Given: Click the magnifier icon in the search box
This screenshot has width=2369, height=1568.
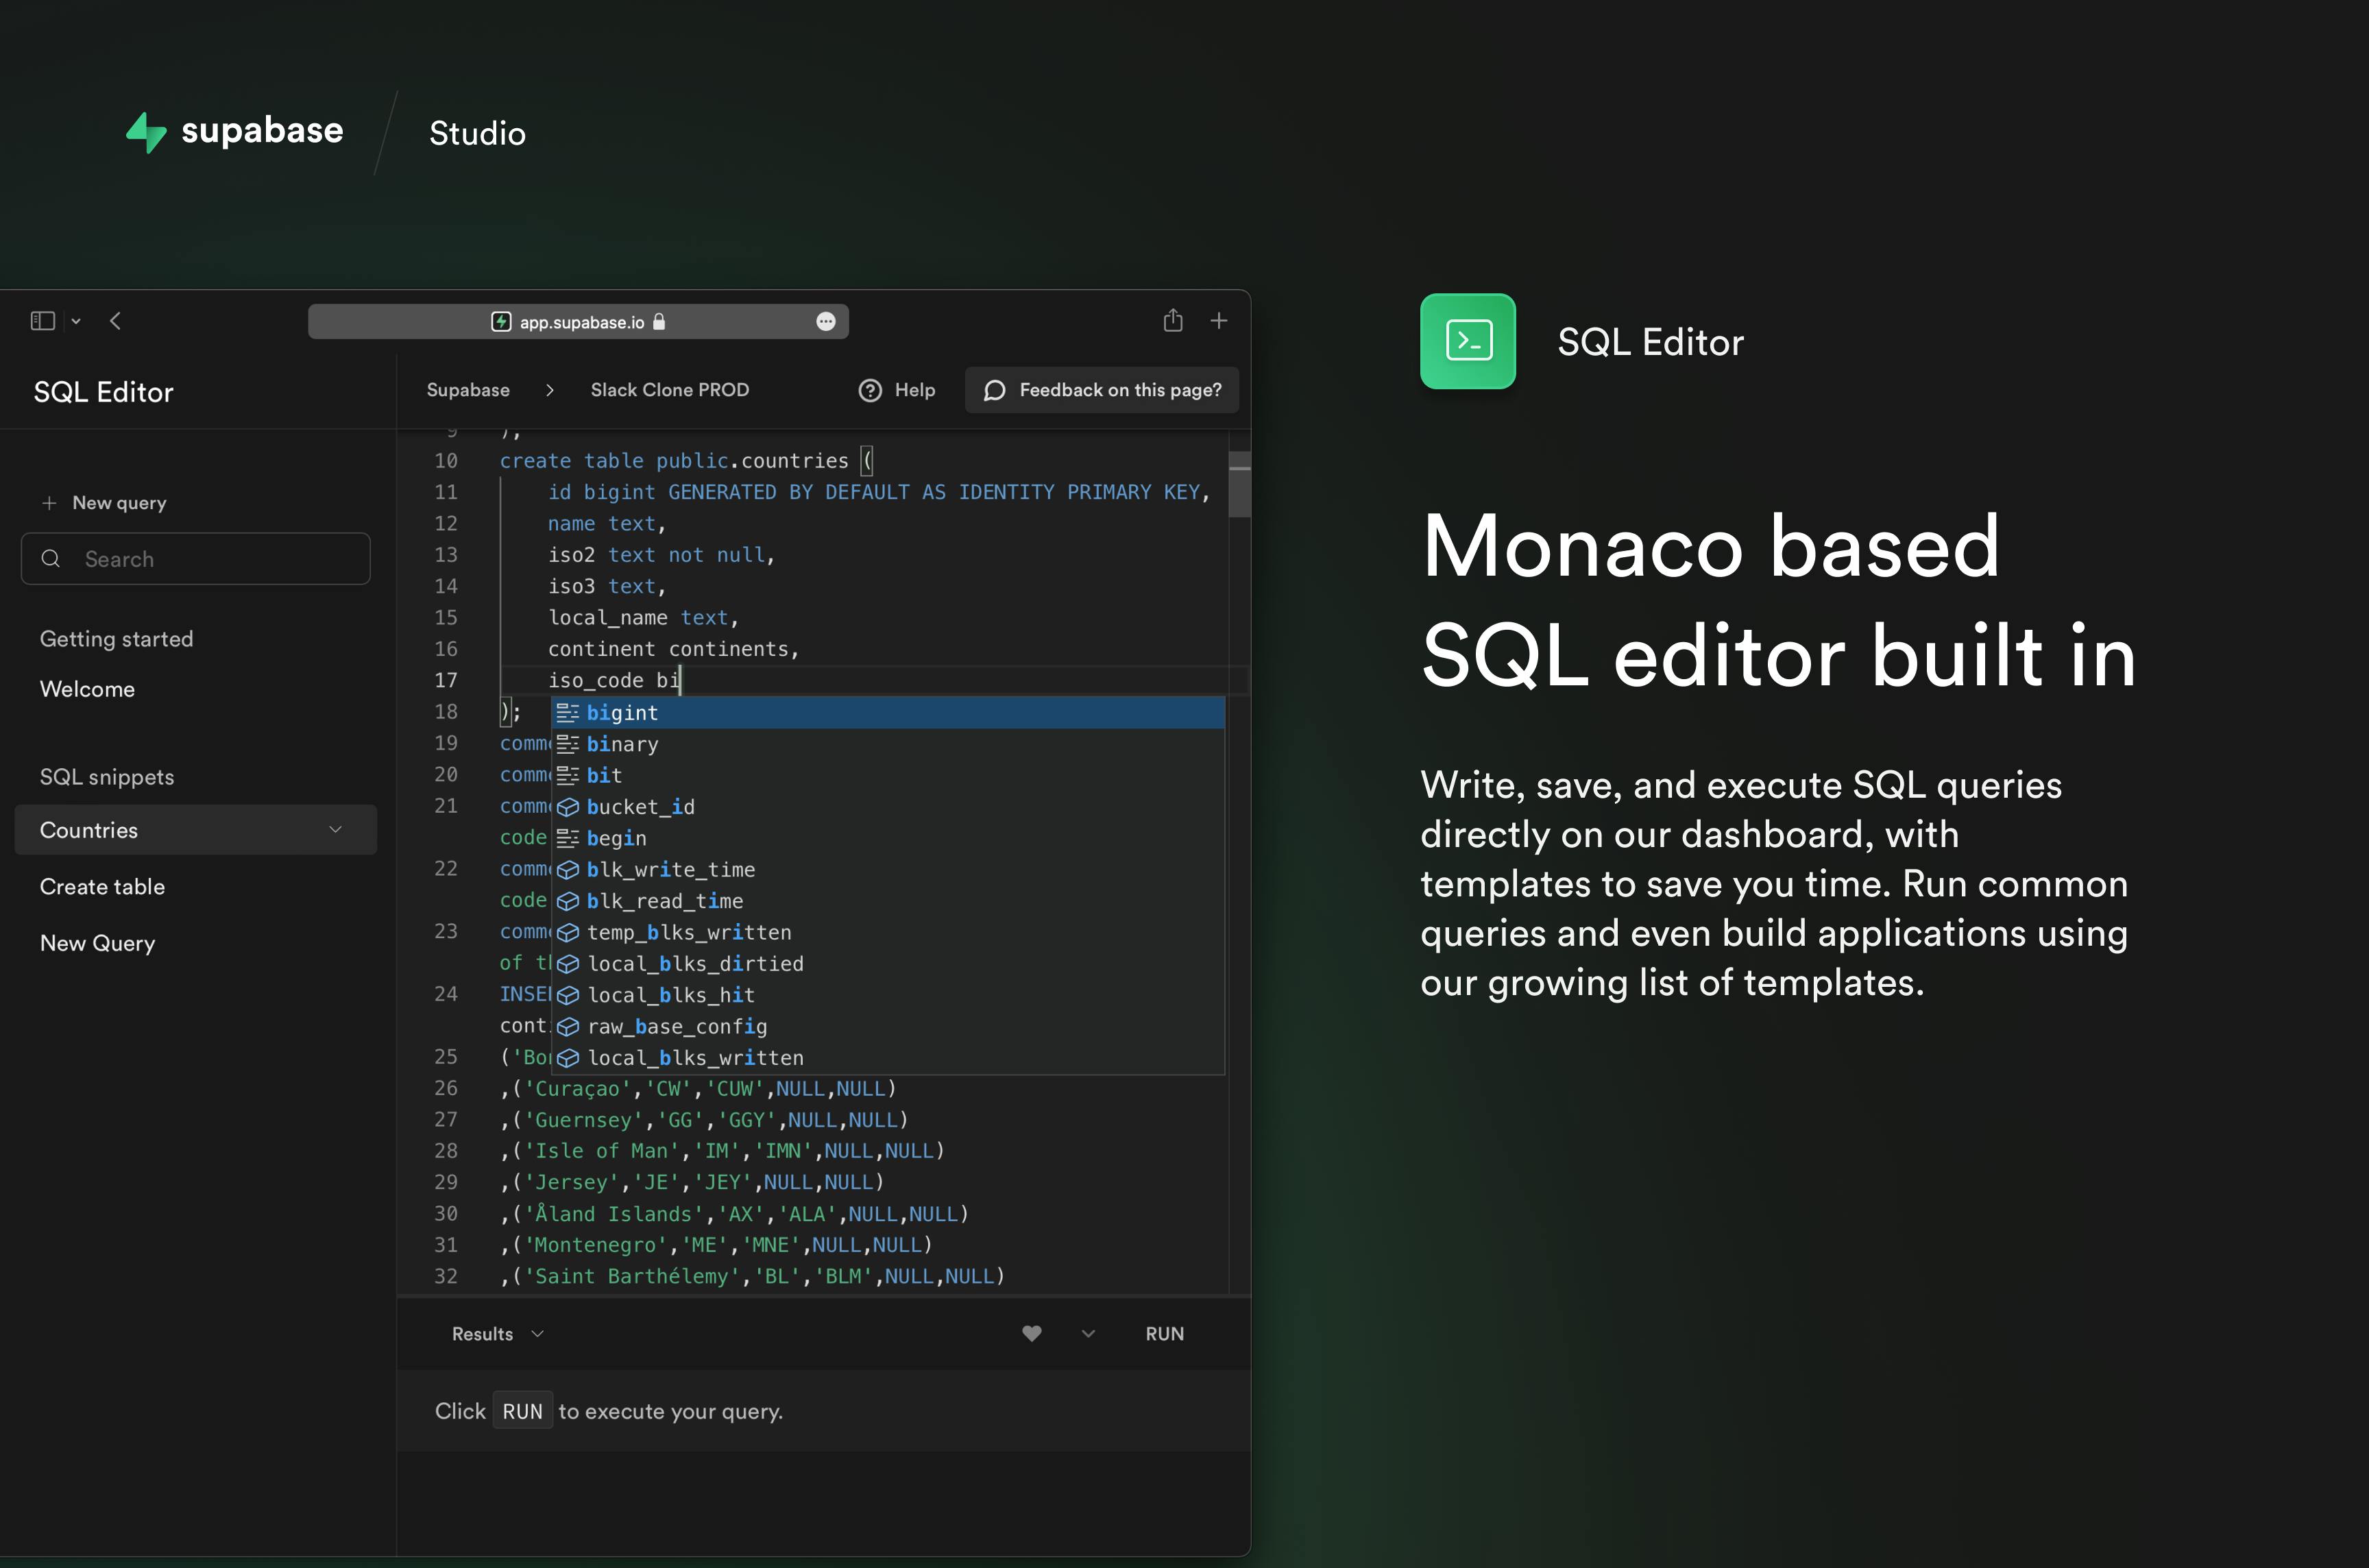Looking at the screenshot, I should click(x=51, y=559).
